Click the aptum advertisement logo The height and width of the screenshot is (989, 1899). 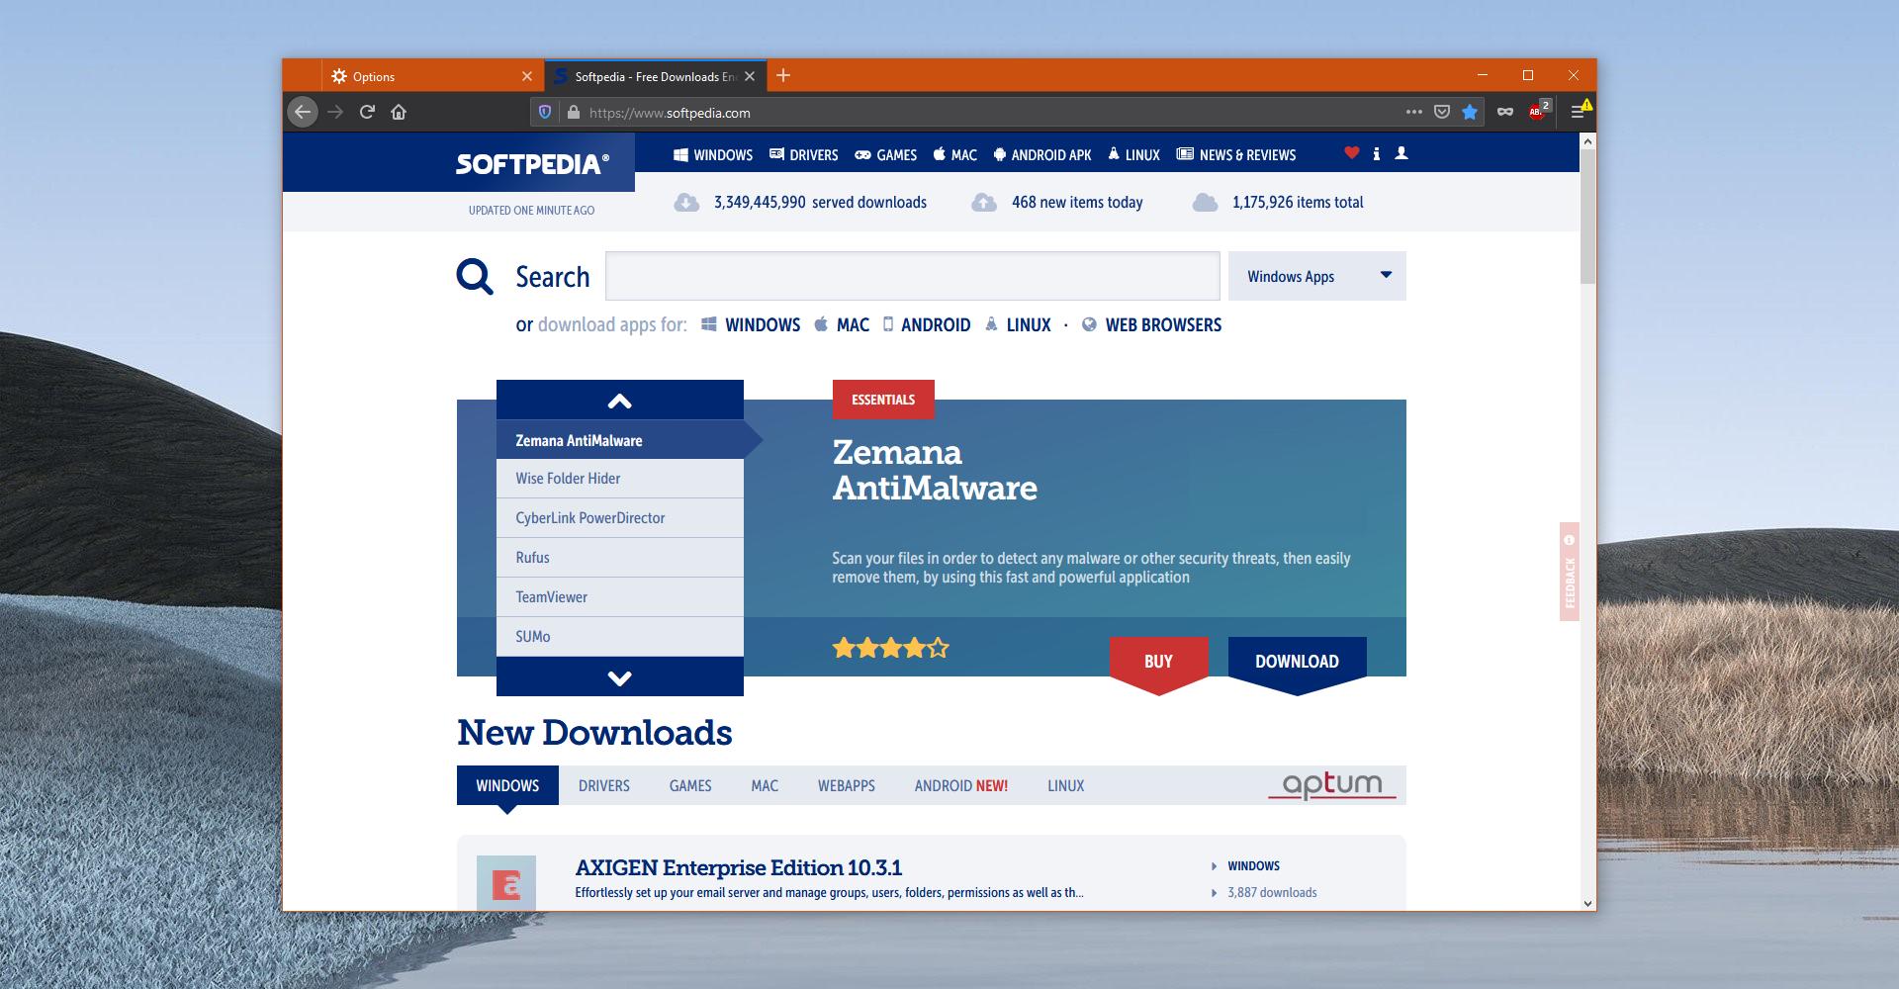(x=1332, y=785)
